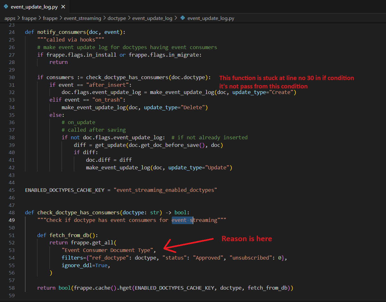Click the '# if not already inserted' comment

[209, 138]
